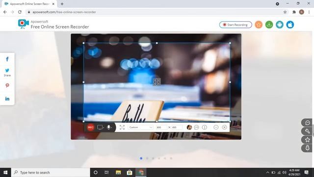Image resolution: width=314 pixels, height=177 pixels.
Task: Expand the Custom region size dropdown
Action: pos(140,127)
